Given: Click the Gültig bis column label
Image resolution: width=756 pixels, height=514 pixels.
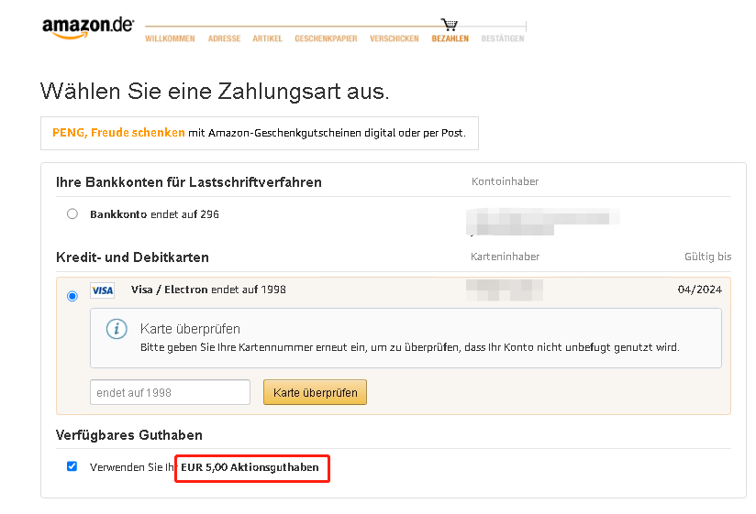Looking at the screenshot, I should point(707,257).
